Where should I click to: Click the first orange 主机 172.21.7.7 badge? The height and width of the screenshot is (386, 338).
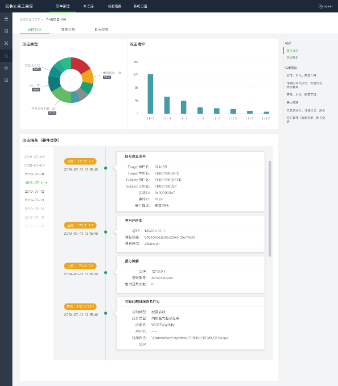coord(80,161)
